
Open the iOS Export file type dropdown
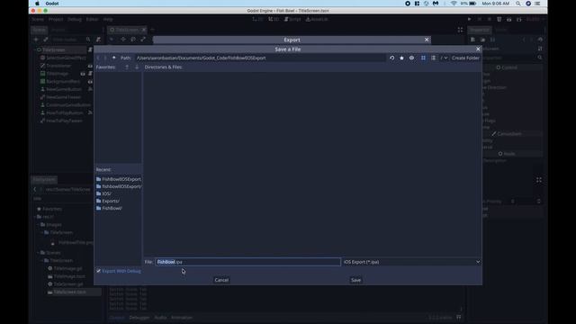411,262
